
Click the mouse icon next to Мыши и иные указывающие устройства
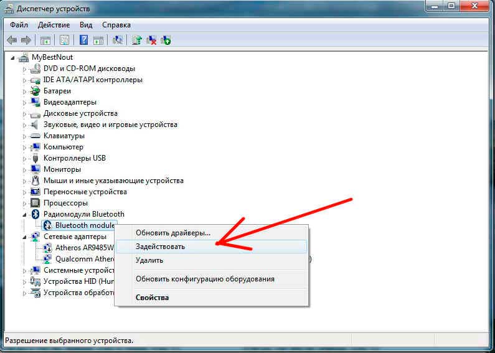pos(35,181)
